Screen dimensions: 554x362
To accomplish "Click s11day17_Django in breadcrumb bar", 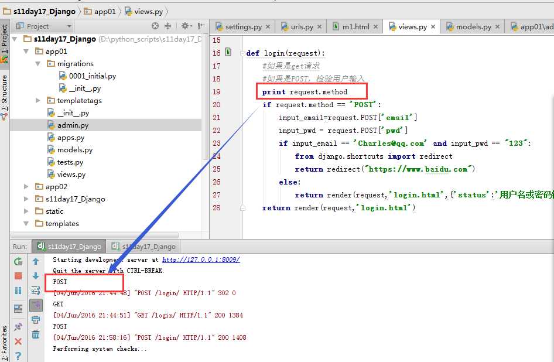I will [x=40, y=11].
